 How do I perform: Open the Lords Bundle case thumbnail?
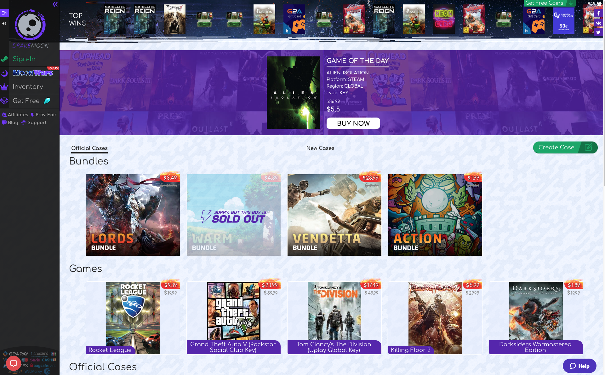click(133, 215)
